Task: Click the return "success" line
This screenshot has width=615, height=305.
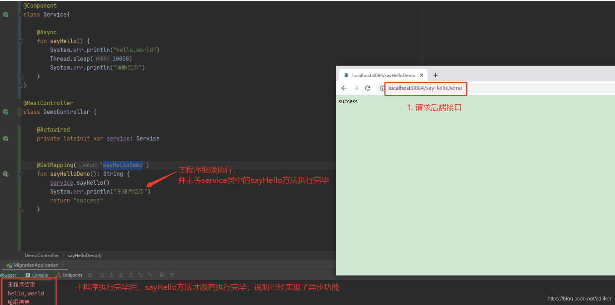Action: point(76,201)
